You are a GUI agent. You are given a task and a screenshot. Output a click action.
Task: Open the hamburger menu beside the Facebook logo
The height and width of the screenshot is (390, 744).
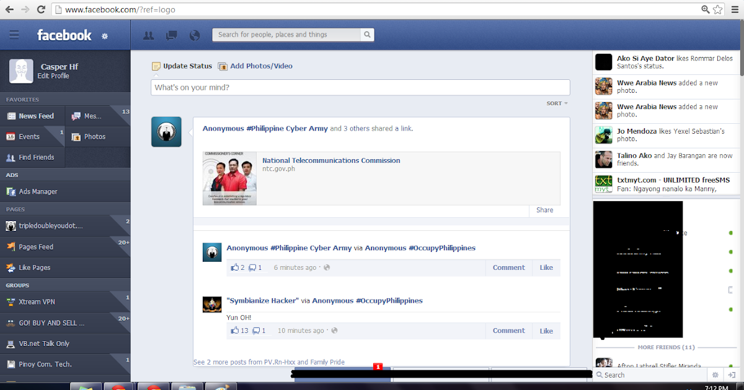[x=14, y=35]
